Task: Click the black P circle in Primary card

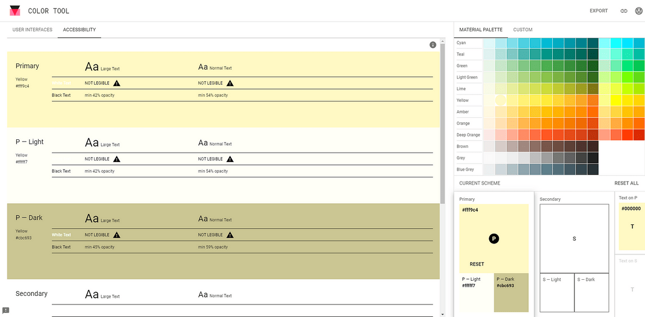Action: tap(494, 239)
